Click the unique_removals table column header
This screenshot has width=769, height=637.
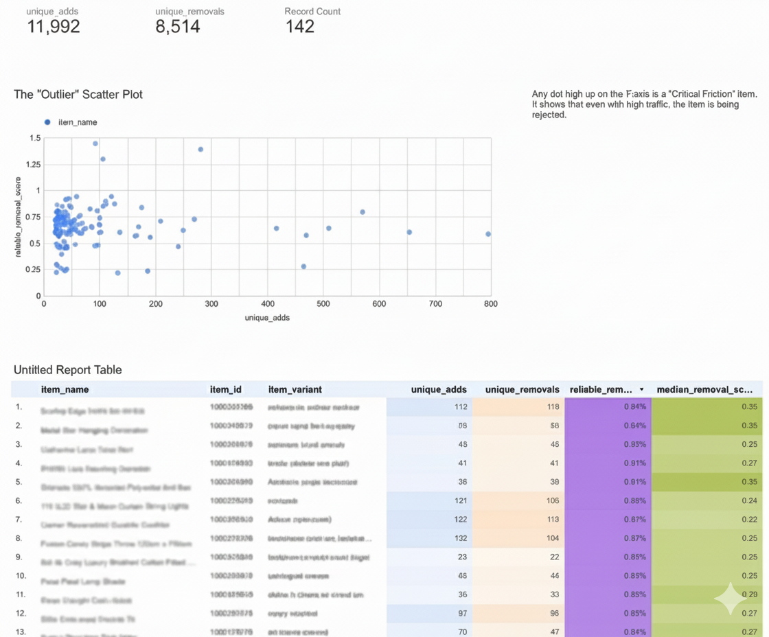tap(522, 390)
